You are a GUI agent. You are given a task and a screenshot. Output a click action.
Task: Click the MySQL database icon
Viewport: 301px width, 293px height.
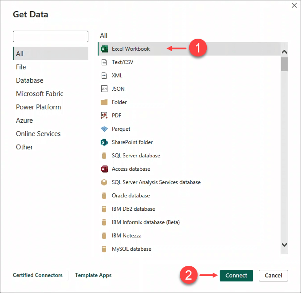104,249
